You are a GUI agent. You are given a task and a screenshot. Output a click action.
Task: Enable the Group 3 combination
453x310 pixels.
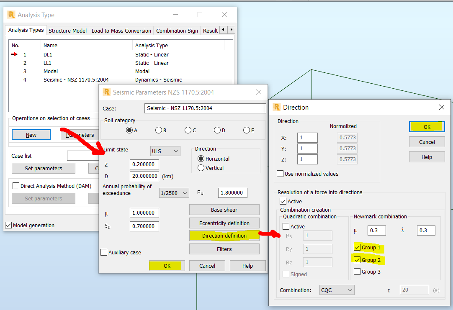[x=356, y=272]
